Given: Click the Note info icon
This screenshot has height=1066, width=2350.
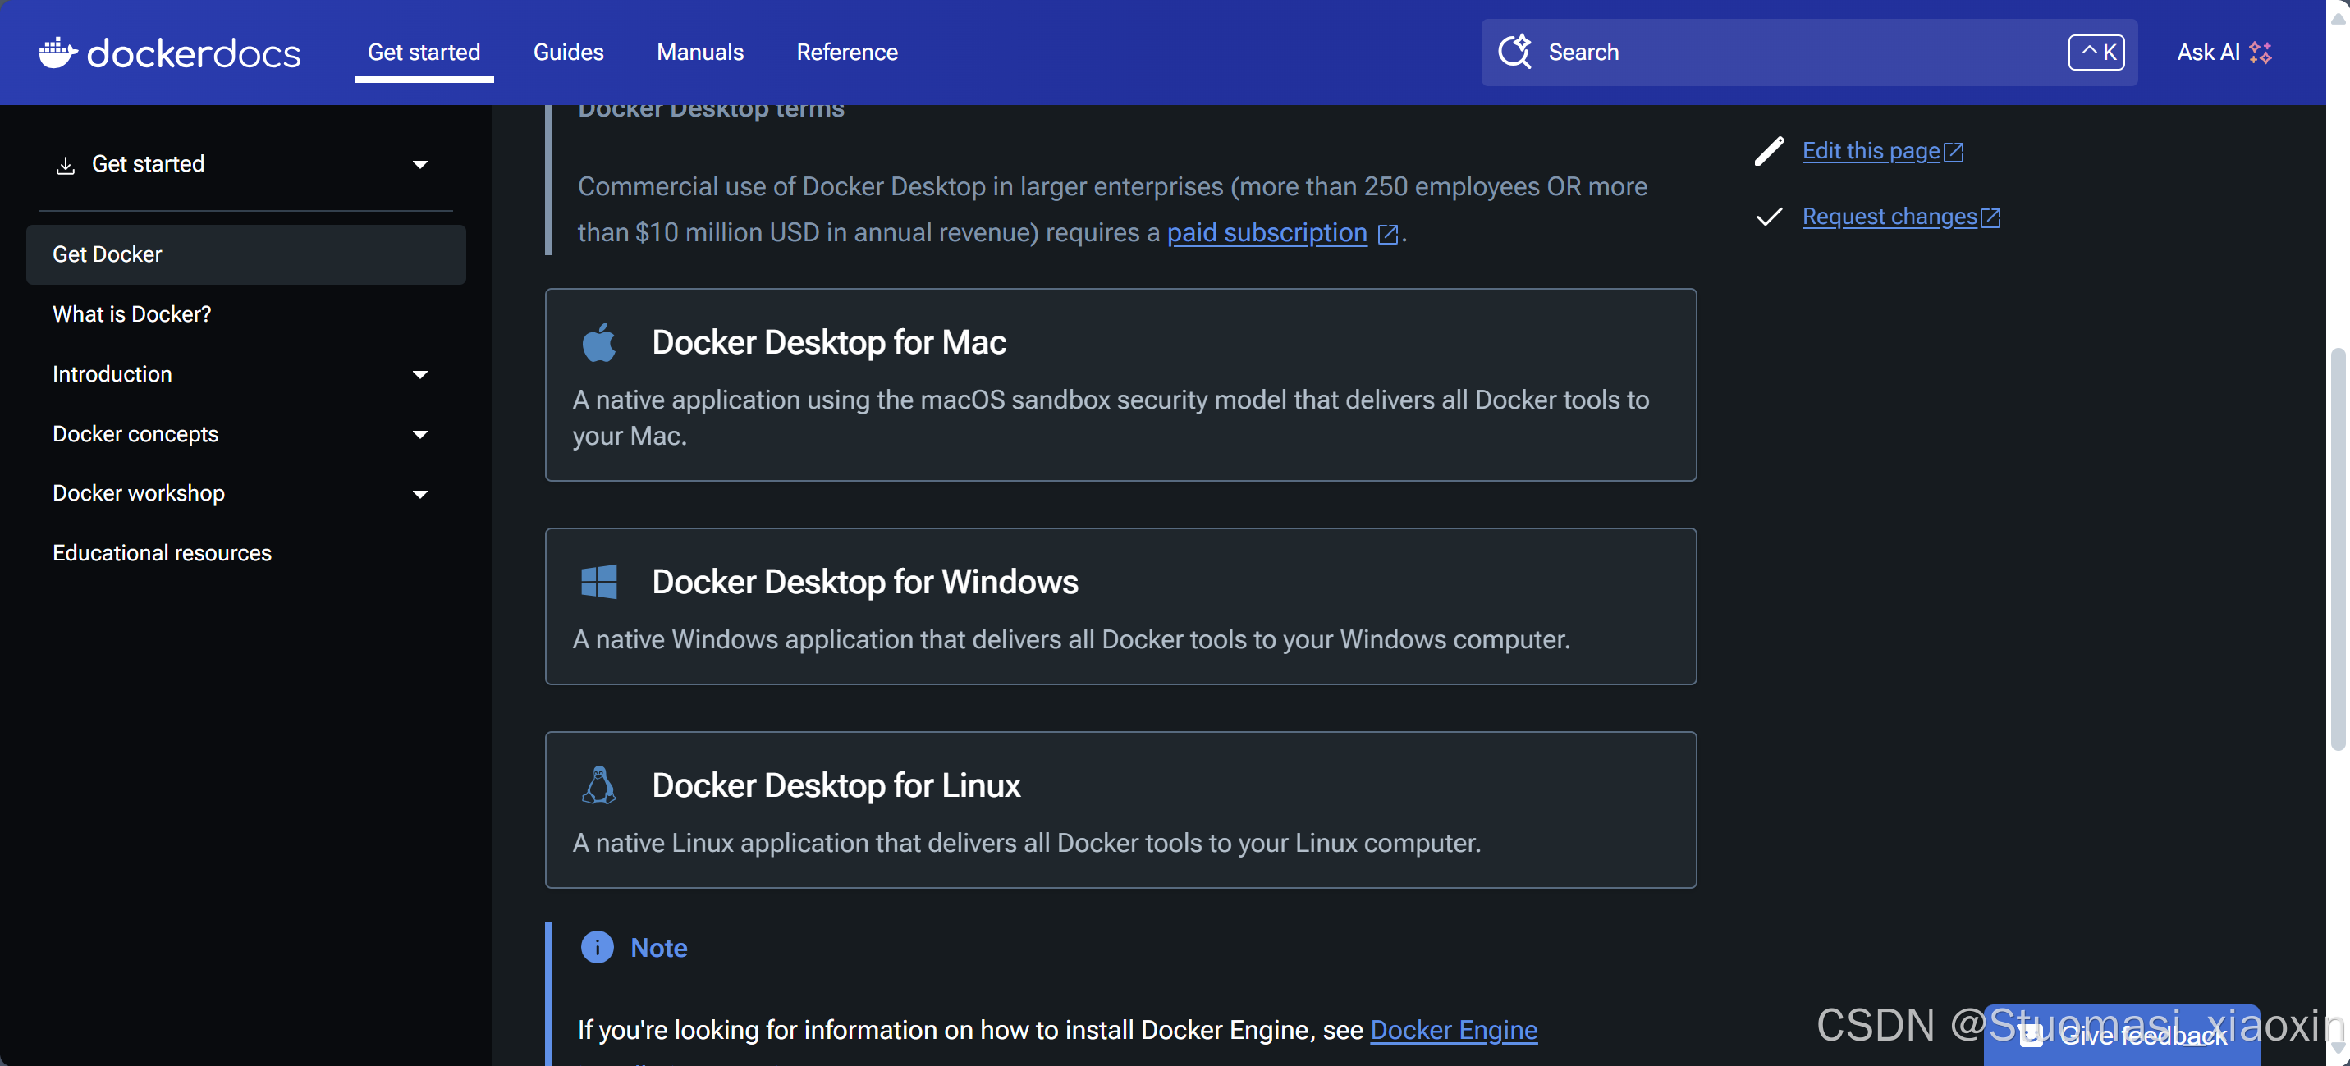Looking at the screenshot, I should coord(597,948).
